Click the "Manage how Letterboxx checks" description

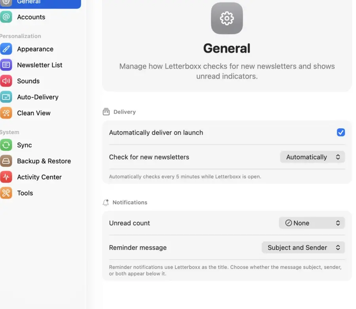(227, 71)
